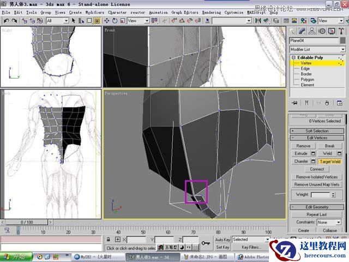Screen dimensions: 349x262
Task: Click the Connect vertices button
Action: tap(317, 169)
